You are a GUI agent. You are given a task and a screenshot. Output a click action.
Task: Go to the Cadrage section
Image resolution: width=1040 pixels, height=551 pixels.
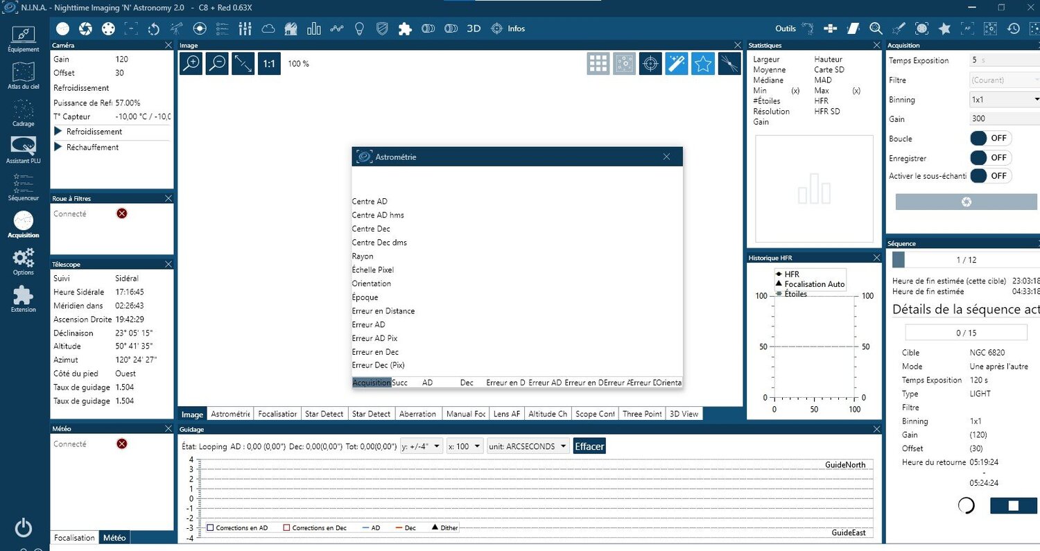(x=24, y=114)
